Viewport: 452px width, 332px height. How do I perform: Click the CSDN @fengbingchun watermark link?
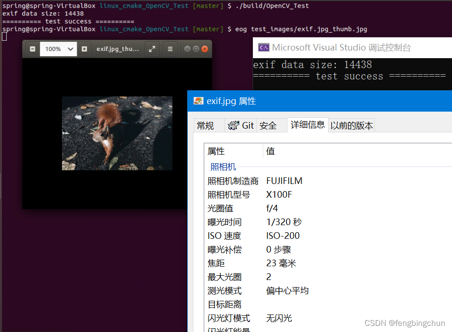(405, 323)
